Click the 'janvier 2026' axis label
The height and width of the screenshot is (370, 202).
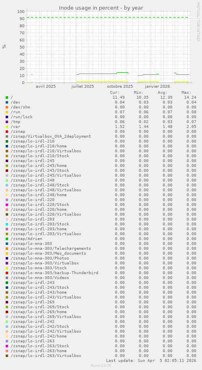tap(157, 87)
